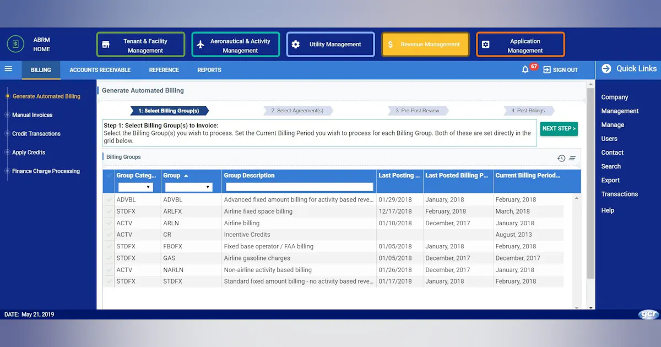Open Export Transactions quick link
This screenshot has width=661, height=347.
619,187
